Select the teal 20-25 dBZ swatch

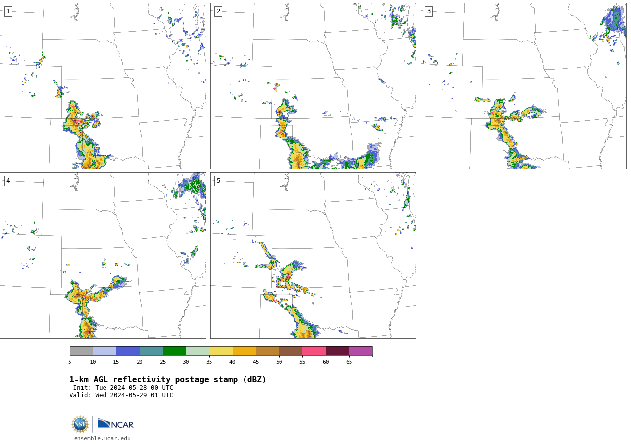[x=151, y=351]
